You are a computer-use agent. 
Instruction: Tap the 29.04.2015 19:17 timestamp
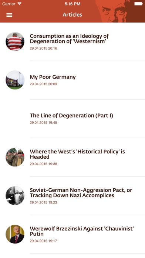click(x=43, y=241)
